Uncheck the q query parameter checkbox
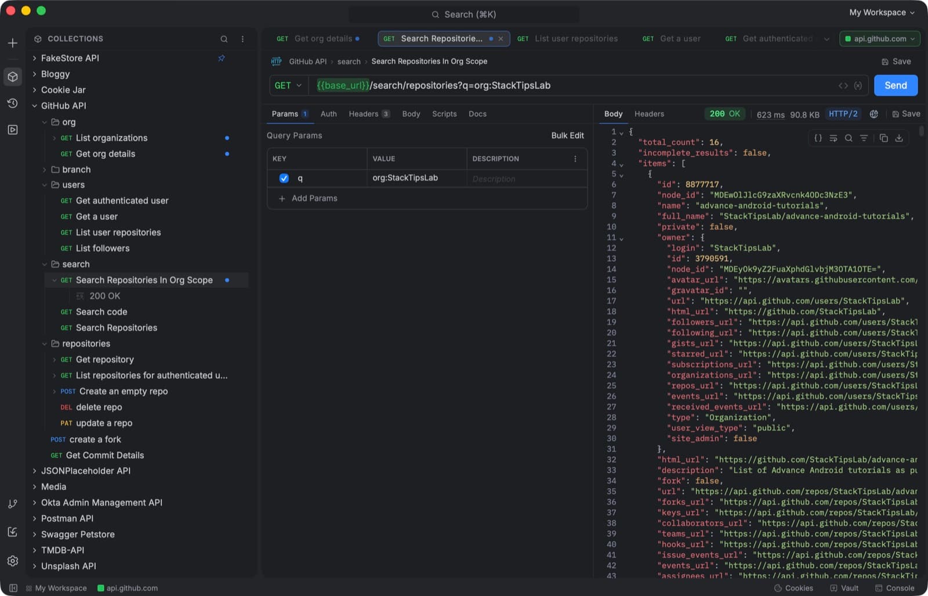 [x=284, y=178]
